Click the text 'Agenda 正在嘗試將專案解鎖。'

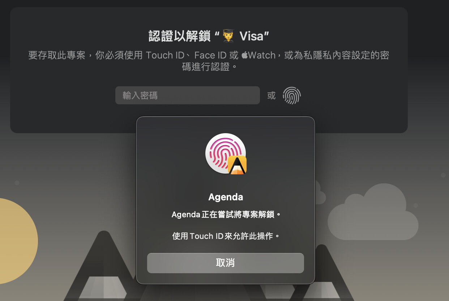pyautogui.click(x=226, y=215)
